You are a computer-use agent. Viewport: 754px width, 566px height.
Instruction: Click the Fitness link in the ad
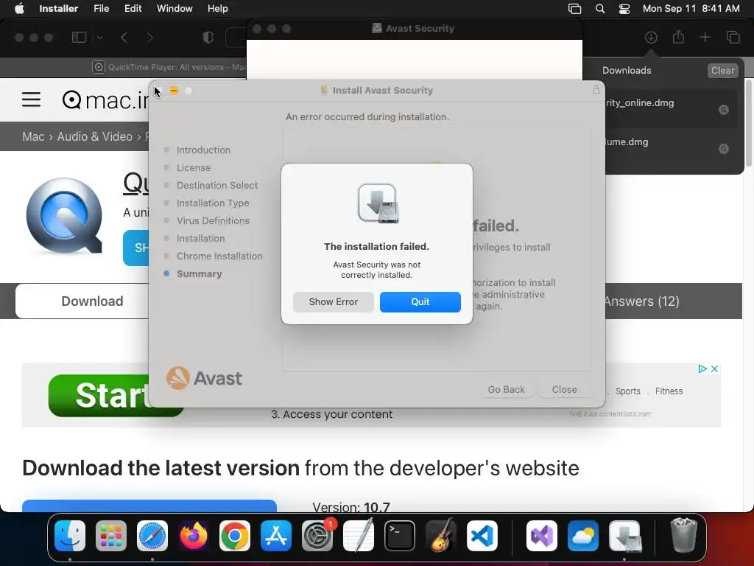pos(669,391)
